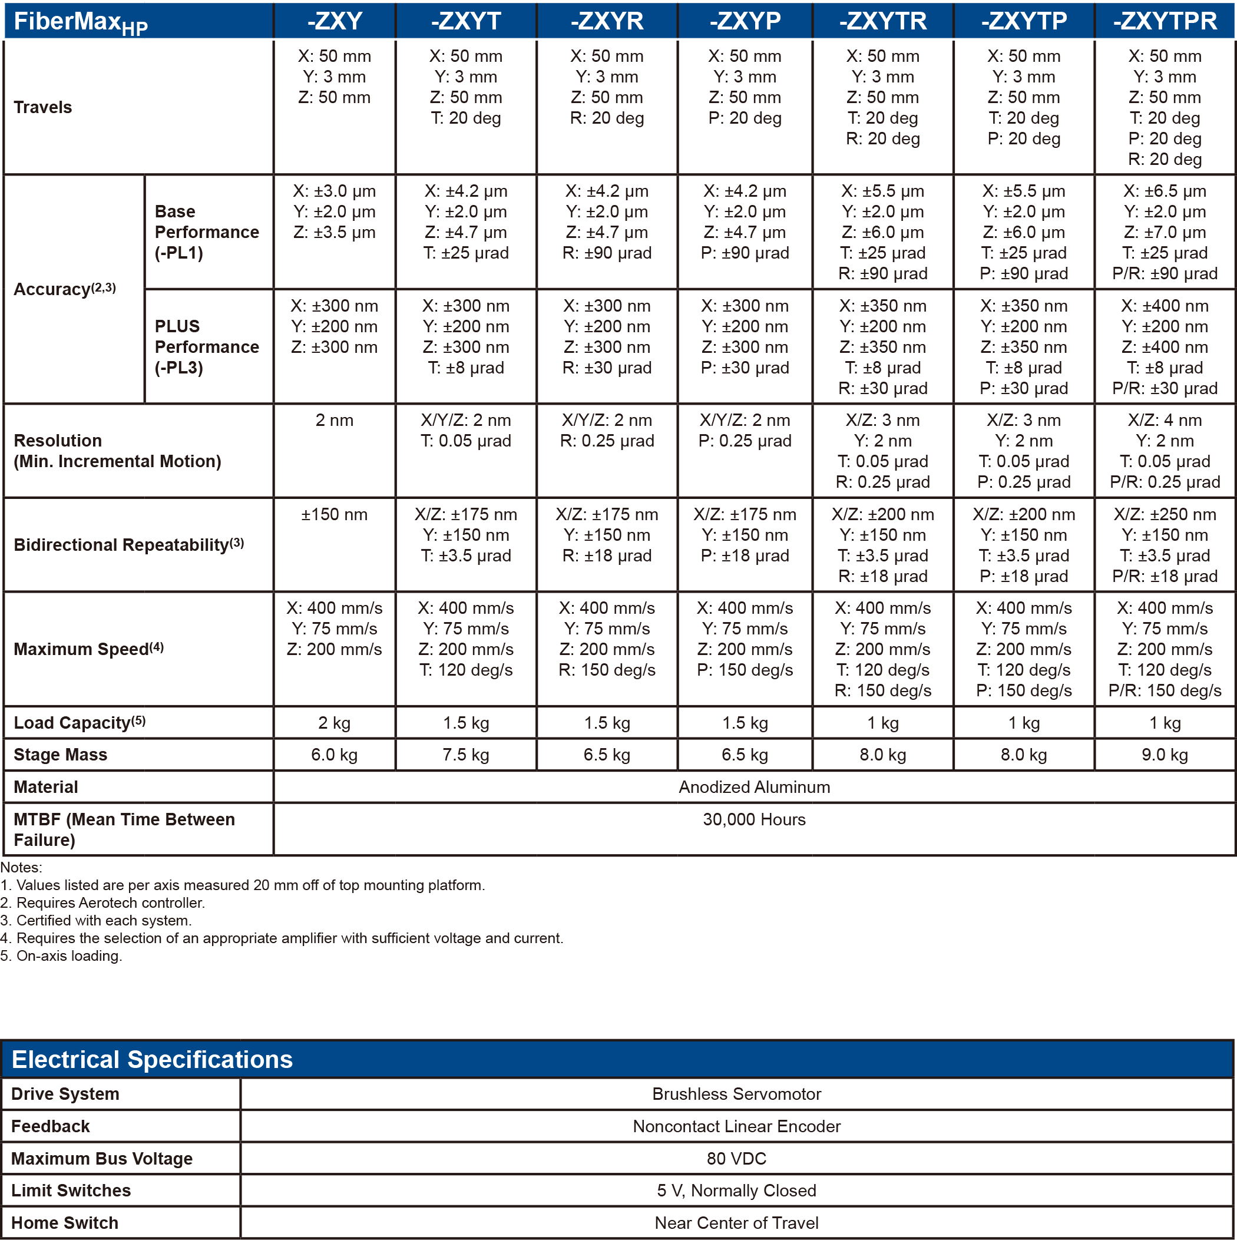Click the Electrical Specifications section header
Screen dimensions: 1237x1240
coord(152,1060)
